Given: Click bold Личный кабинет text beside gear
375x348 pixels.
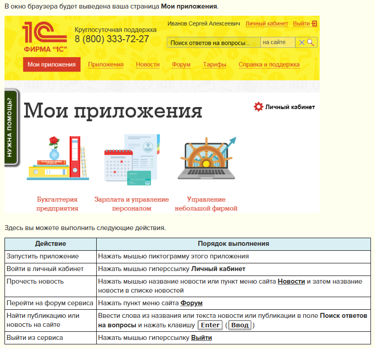Looking at the screenshot, I should 290,107.
